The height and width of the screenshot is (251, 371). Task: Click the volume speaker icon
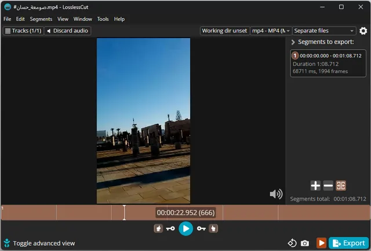pos(276,194)
